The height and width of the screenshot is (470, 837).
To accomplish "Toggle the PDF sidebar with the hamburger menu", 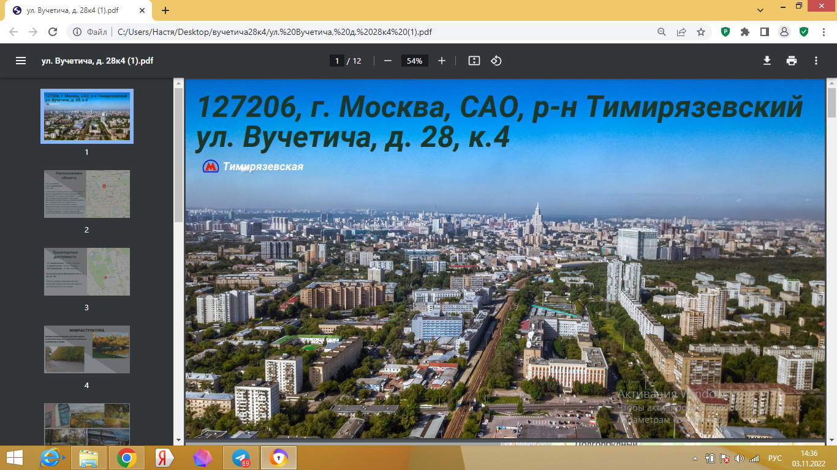I will click(x=21, y=61).
